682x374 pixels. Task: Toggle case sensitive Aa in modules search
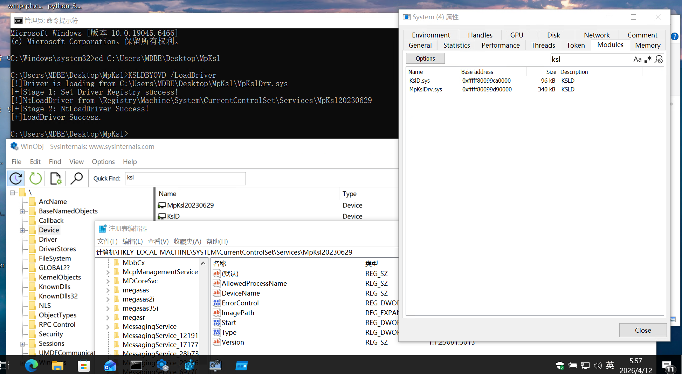coord(637,59)
